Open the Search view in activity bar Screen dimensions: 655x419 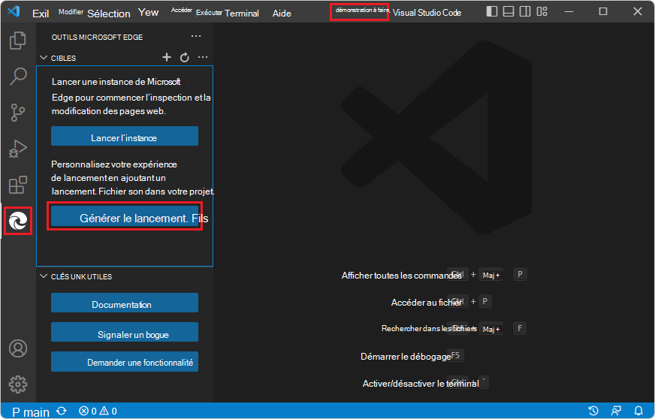click(18, 77)
